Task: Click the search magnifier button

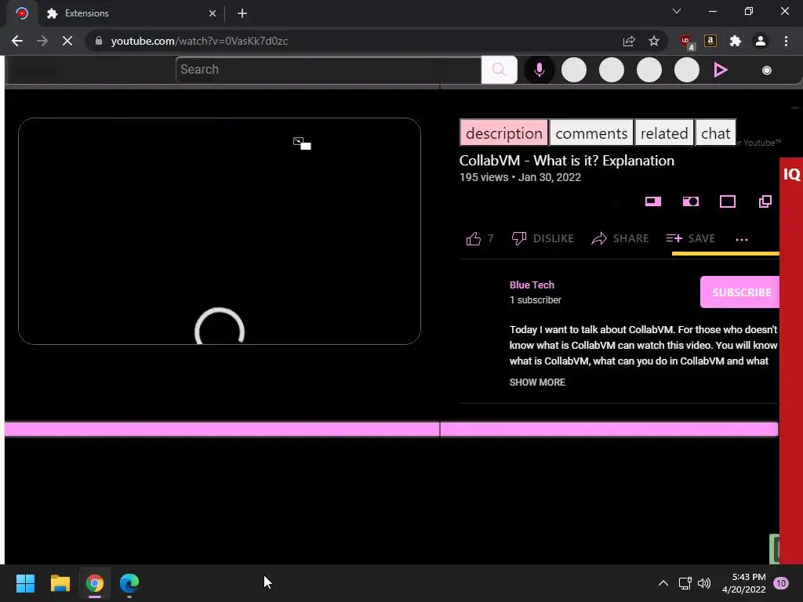Action: point(499,70)
